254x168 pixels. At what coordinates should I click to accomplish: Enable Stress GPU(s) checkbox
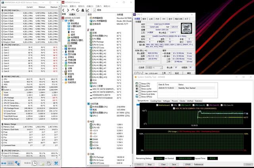click(139, 97)
